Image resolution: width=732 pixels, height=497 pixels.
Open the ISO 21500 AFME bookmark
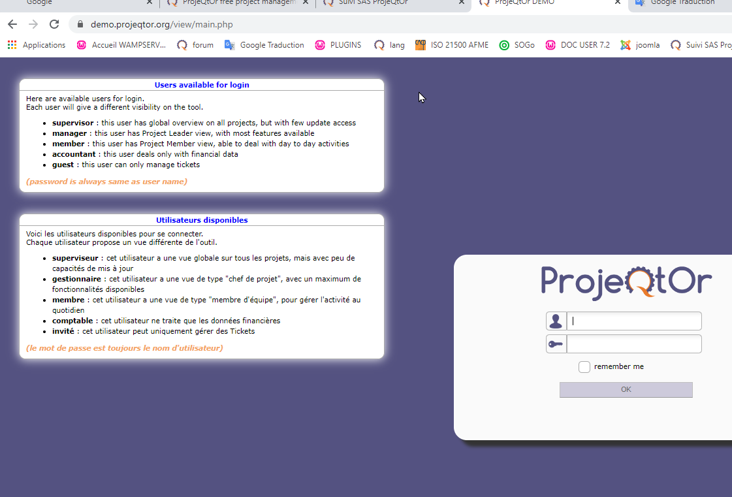pos(452,45)
